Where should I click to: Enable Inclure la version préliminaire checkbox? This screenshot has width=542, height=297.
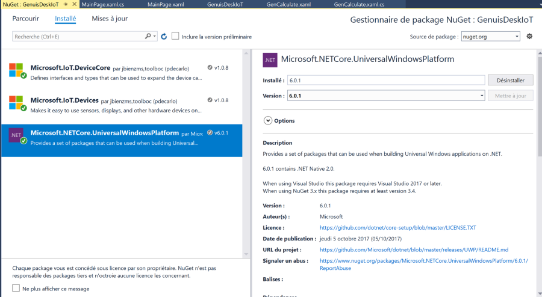(175, 36)
